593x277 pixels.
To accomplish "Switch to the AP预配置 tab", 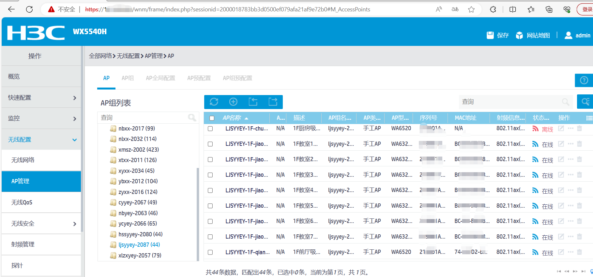I will click(199, 78).
